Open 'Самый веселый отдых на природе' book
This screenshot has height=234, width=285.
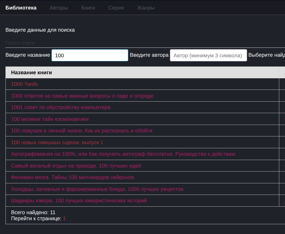pyautogui.click(x=76, y=166)
